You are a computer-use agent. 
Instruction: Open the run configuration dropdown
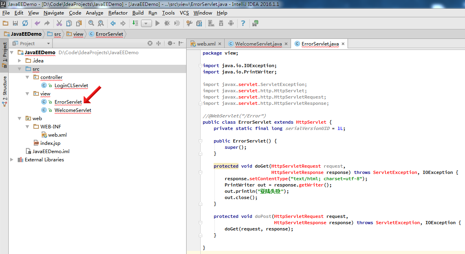146,24
